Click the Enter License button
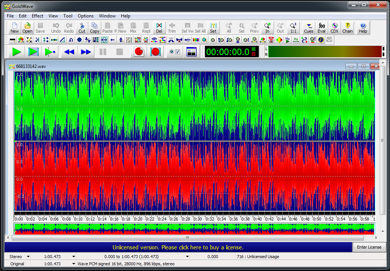The height and width of the screenshot is (271, 390). click(369, 247)
